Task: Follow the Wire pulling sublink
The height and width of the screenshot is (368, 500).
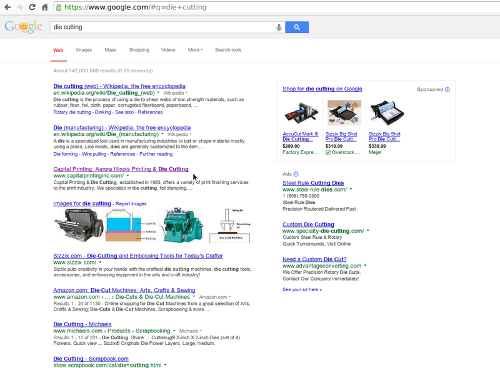Action: coord(94,154)
